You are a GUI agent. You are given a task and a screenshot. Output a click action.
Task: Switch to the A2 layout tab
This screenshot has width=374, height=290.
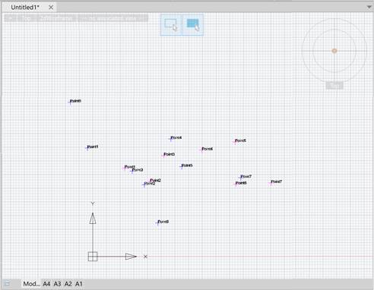tap(68, 284)
